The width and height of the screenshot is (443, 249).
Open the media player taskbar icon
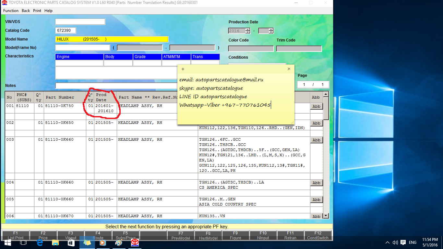click(x=103, y=243)
